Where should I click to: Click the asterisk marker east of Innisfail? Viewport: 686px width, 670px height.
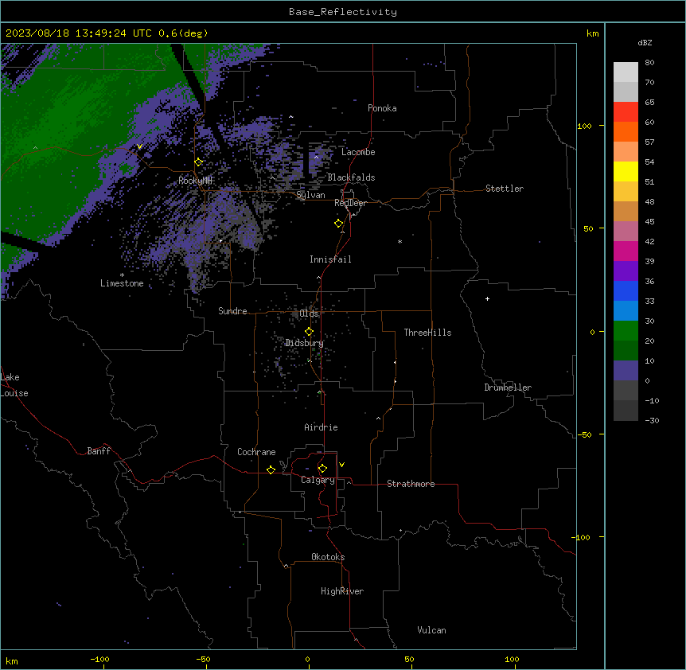pyautogui.click(x=400, y=241)
